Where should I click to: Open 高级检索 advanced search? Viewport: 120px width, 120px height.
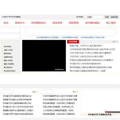click(x=114, y=17)
